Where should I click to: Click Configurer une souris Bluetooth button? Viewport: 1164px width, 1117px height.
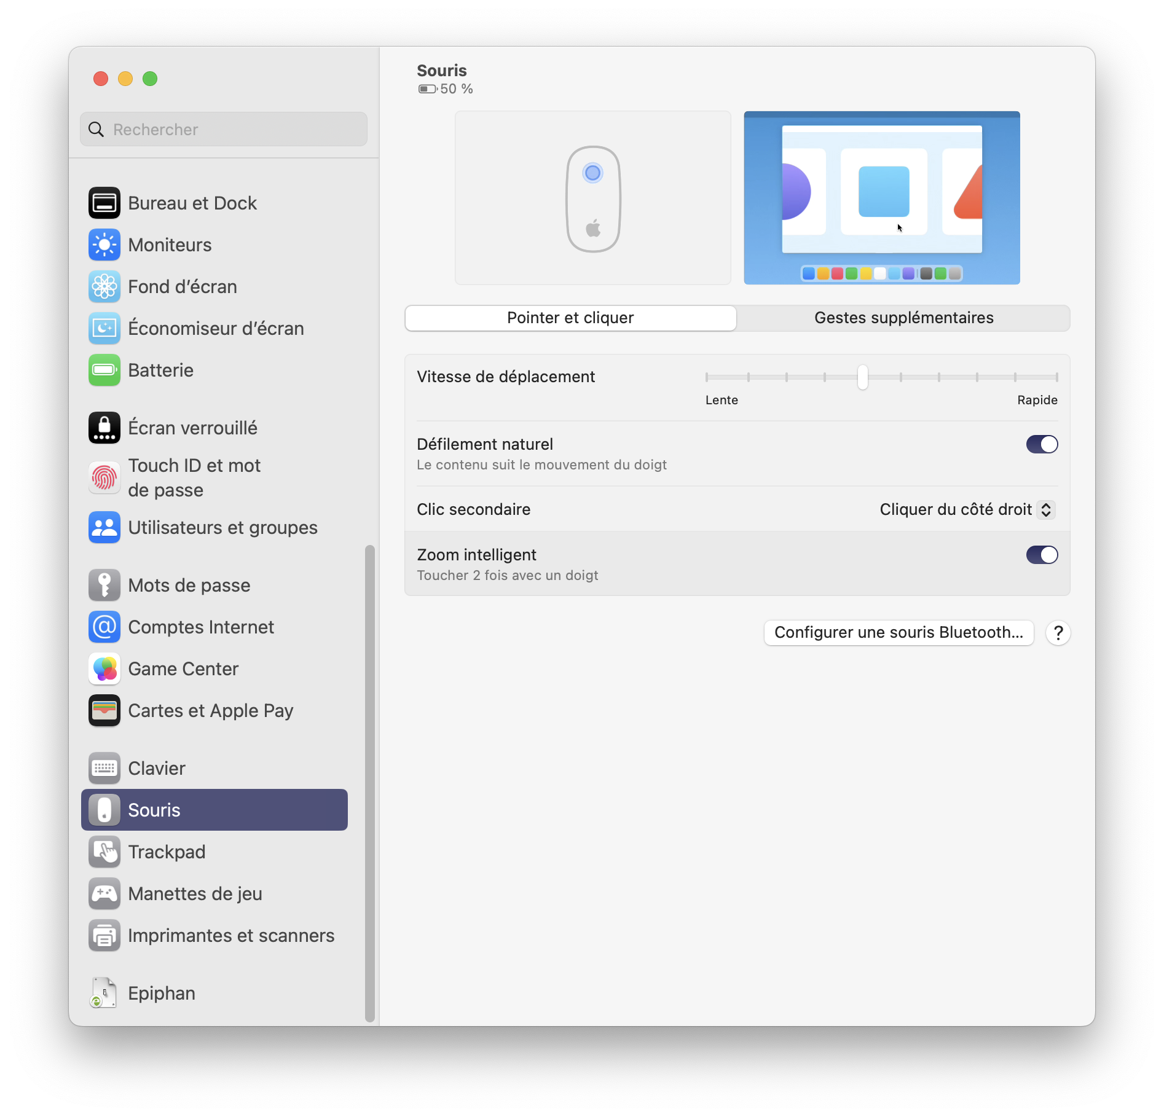899,633
